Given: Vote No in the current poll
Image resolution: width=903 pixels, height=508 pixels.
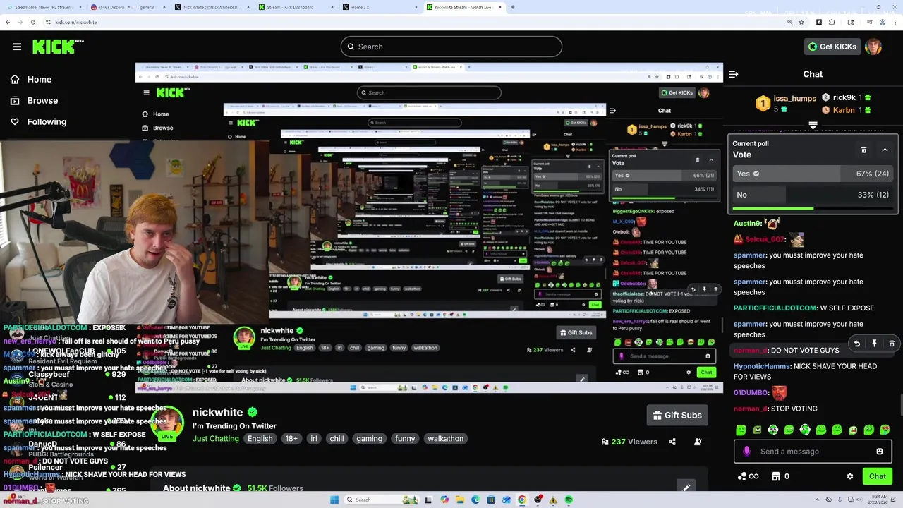Looking at the screenshot, I should [x=813, y=195].
